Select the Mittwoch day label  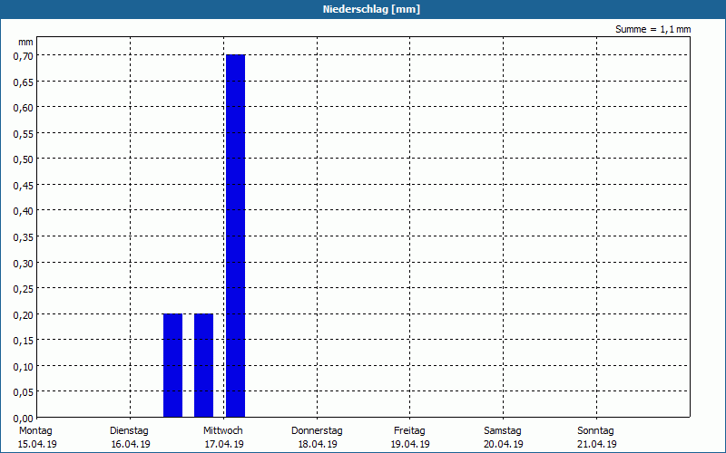[222, 431]
